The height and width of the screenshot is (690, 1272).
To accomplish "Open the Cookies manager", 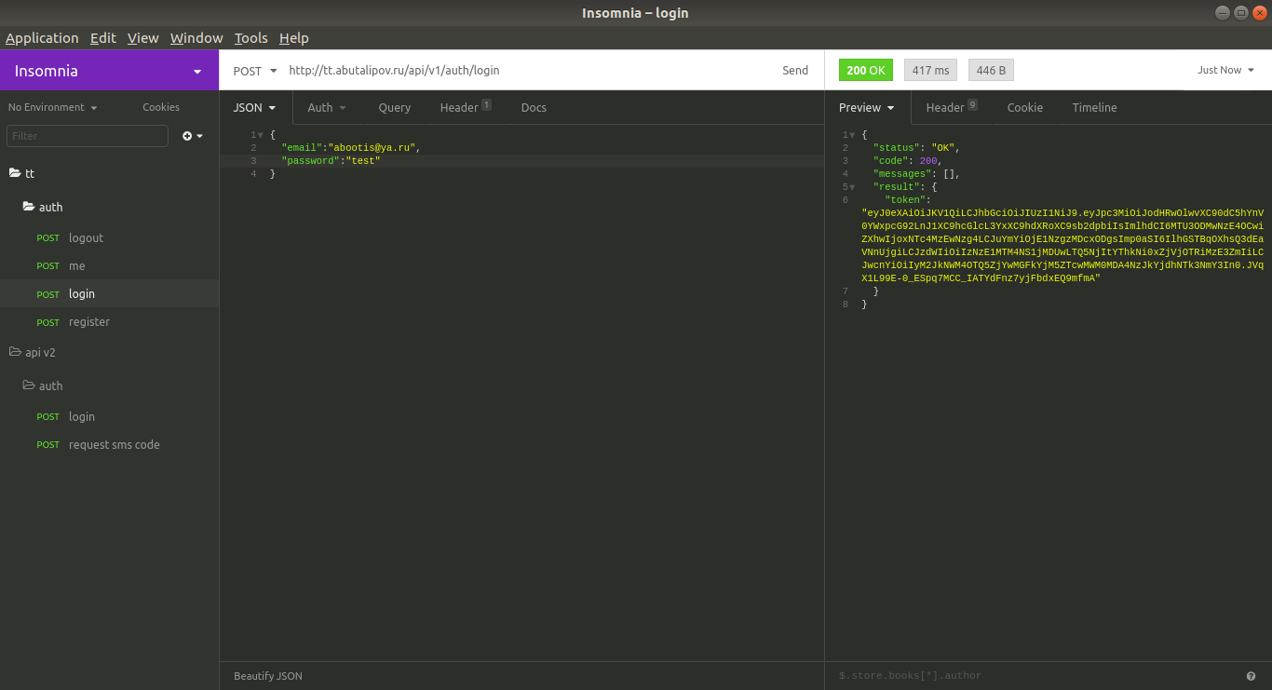I will click(161, 107).
